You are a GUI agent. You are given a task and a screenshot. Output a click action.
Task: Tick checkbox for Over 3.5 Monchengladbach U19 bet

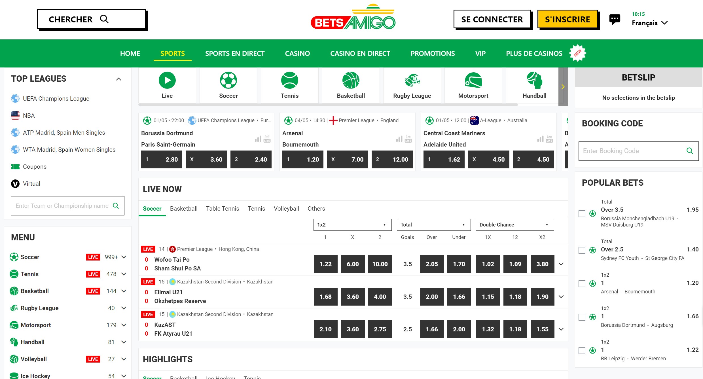tap(582, 213)
